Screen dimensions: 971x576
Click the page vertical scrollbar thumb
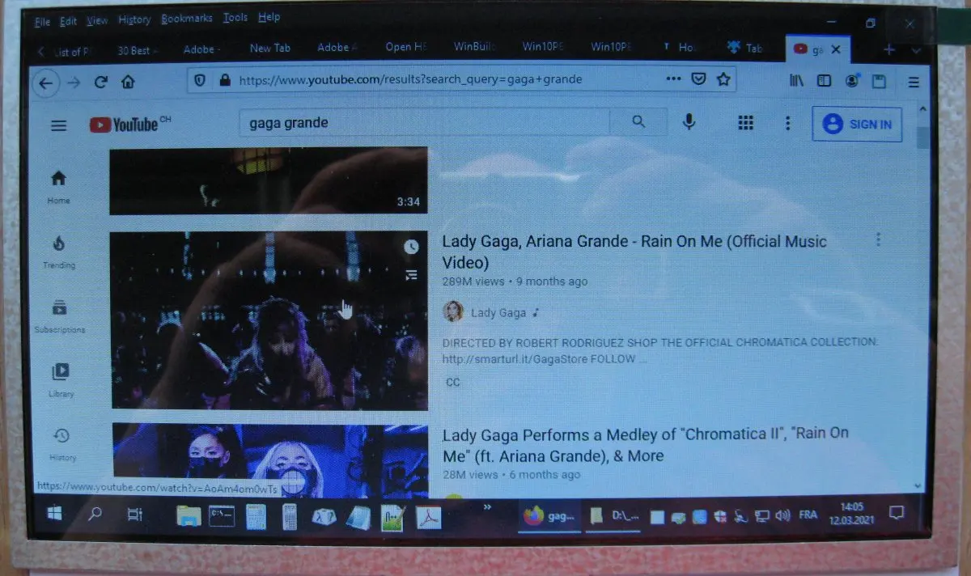pos(922,138)
